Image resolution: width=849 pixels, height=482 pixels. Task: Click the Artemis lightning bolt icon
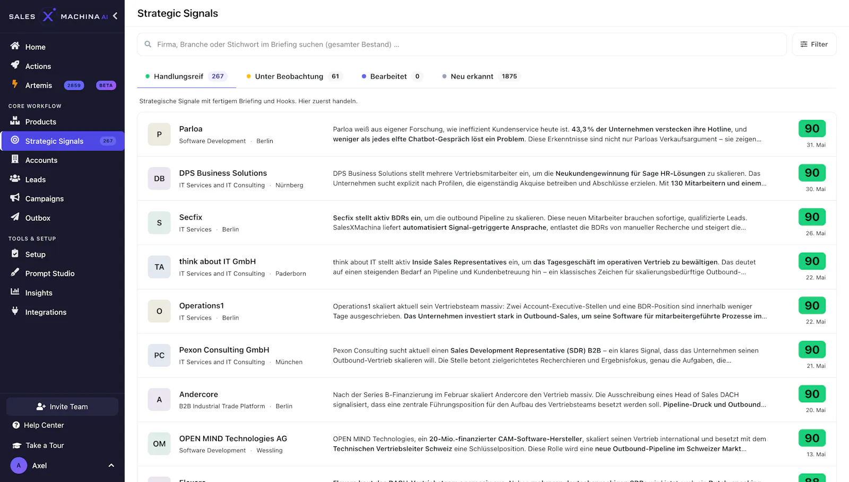pyautogui.click(x=15, y=84)
